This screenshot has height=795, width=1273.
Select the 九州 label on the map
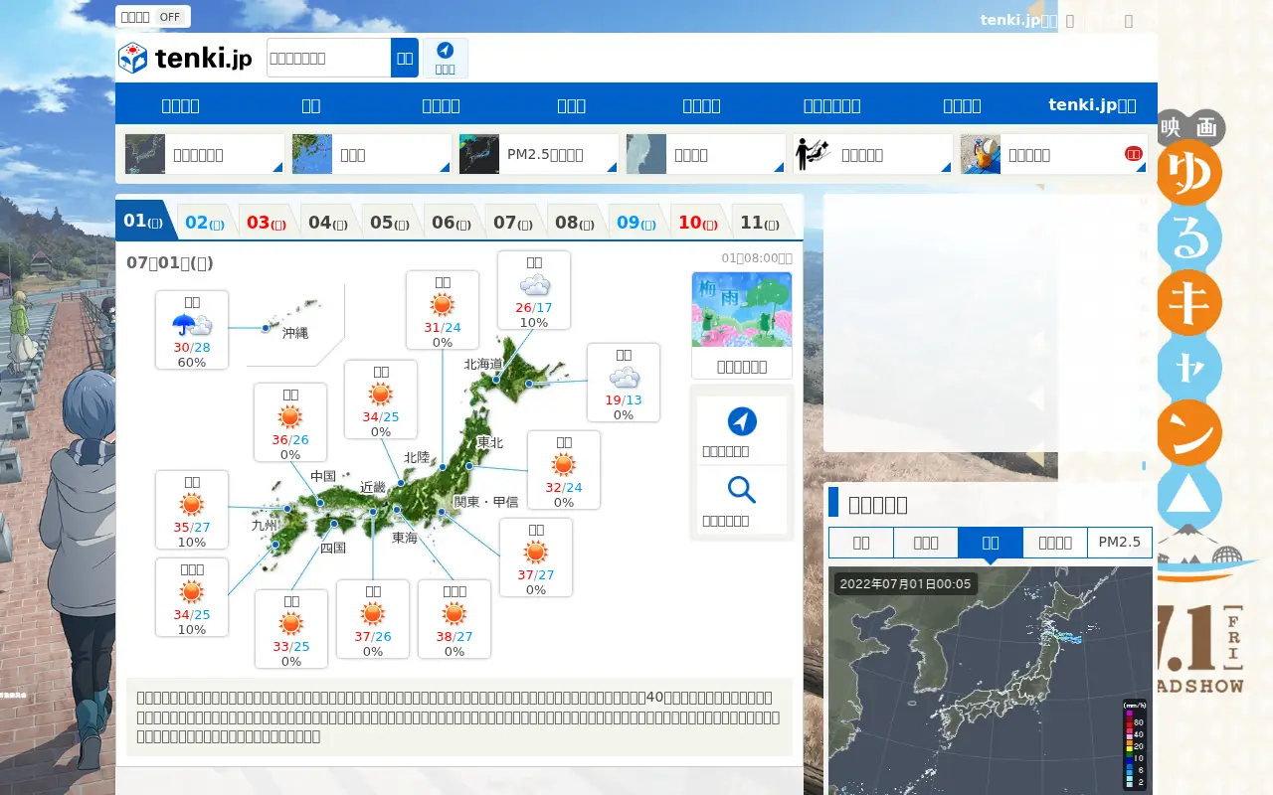pyautogui.click(x=265, y=525)
